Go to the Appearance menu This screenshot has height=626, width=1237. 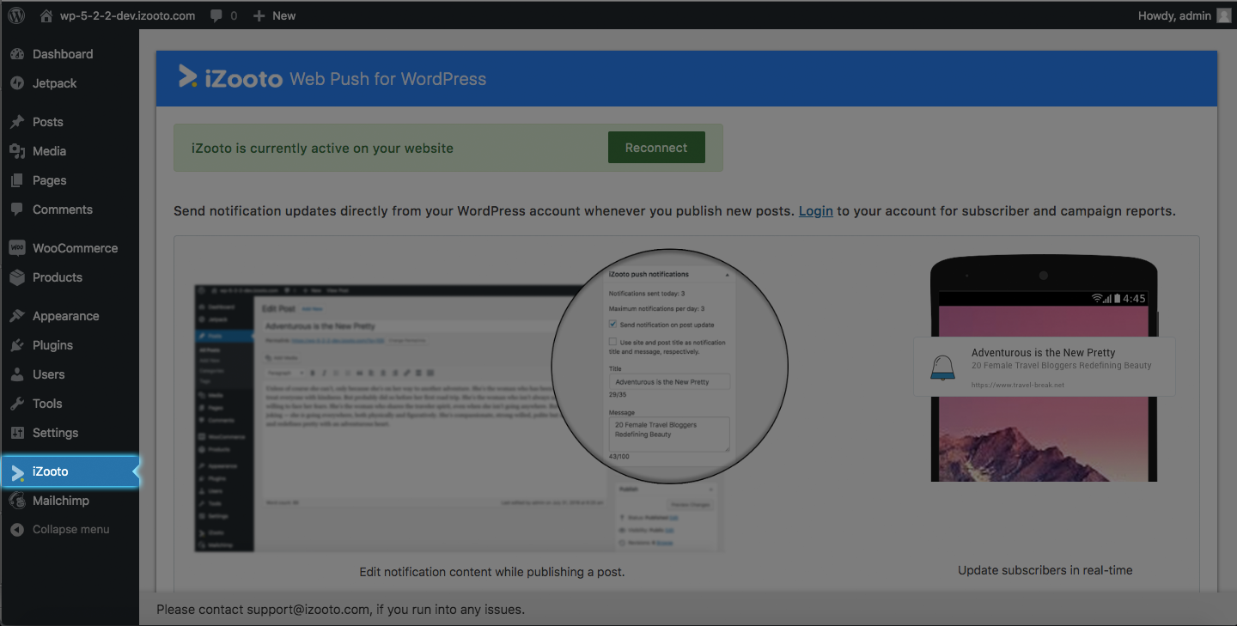pos(65,316)
